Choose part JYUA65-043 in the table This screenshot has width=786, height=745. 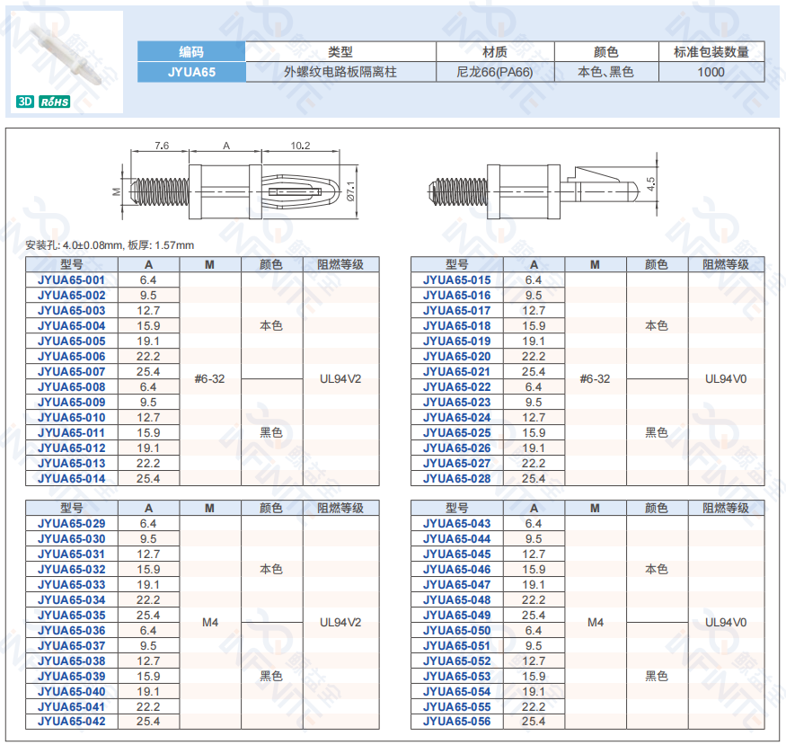coord(457,524)
